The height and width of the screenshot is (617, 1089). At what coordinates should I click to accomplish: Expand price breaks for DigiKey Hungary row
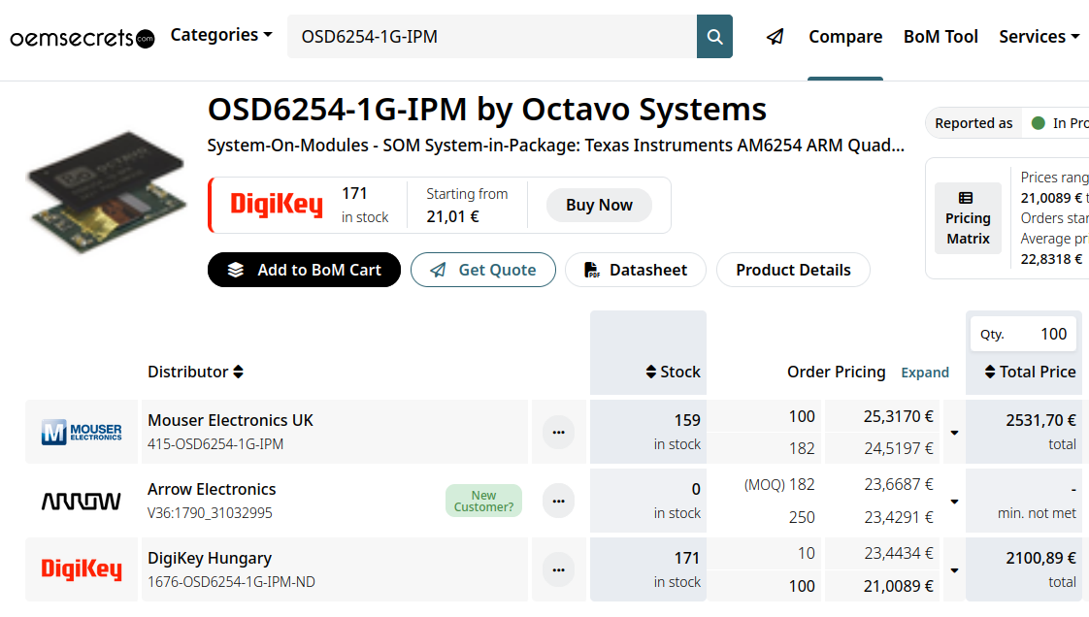click(954, 569)
